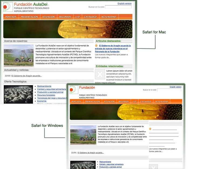Open the 22/06 news link in Mac page
Screen dimensions: 222x169
pos(27,76)
